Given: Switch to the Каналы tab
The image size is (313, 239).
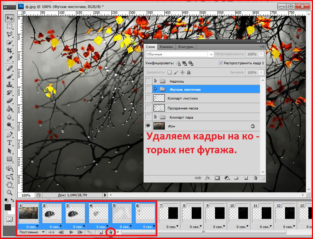Looking at the screenshot, I should click(x=166, y=47).
